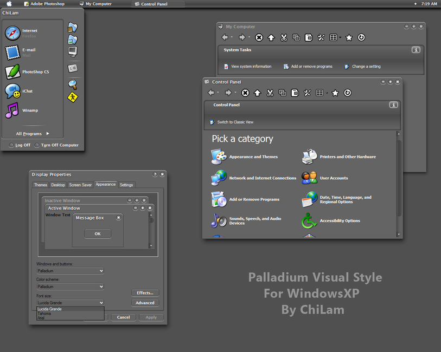This screenshot has width=441, height=352.
Task: Open Network and Internet Connections category
Action: pyautogui.click(x=254, y=178)
